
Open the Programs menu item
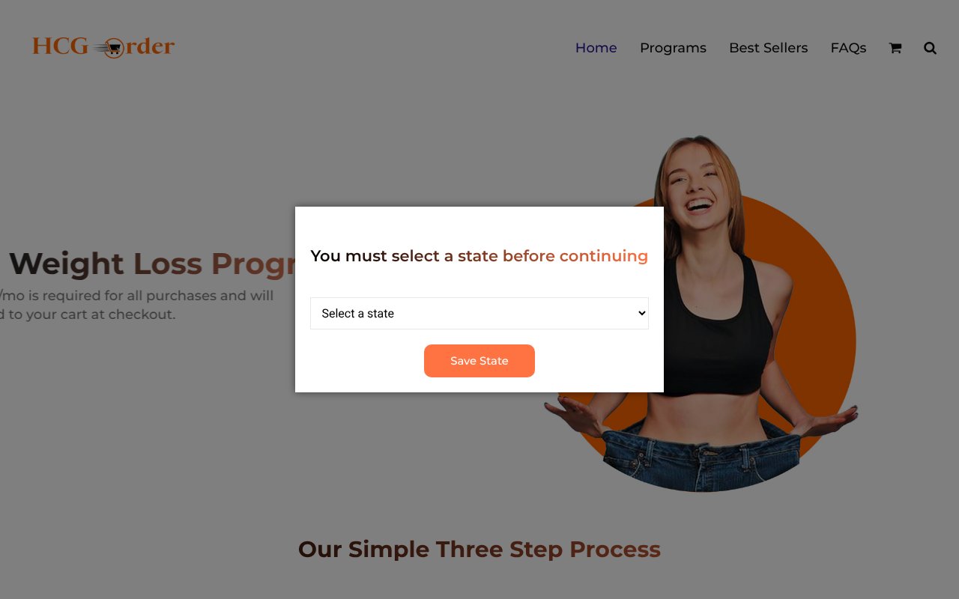tap(673, 48)
